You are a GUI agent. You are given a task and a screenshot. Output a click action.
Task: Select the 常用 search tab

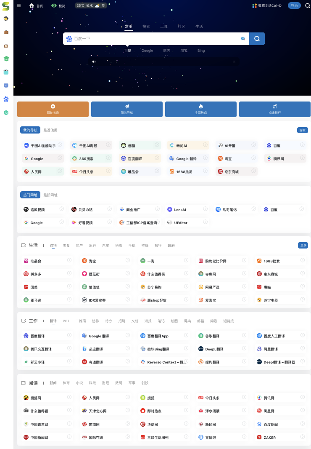click(129, 27)
